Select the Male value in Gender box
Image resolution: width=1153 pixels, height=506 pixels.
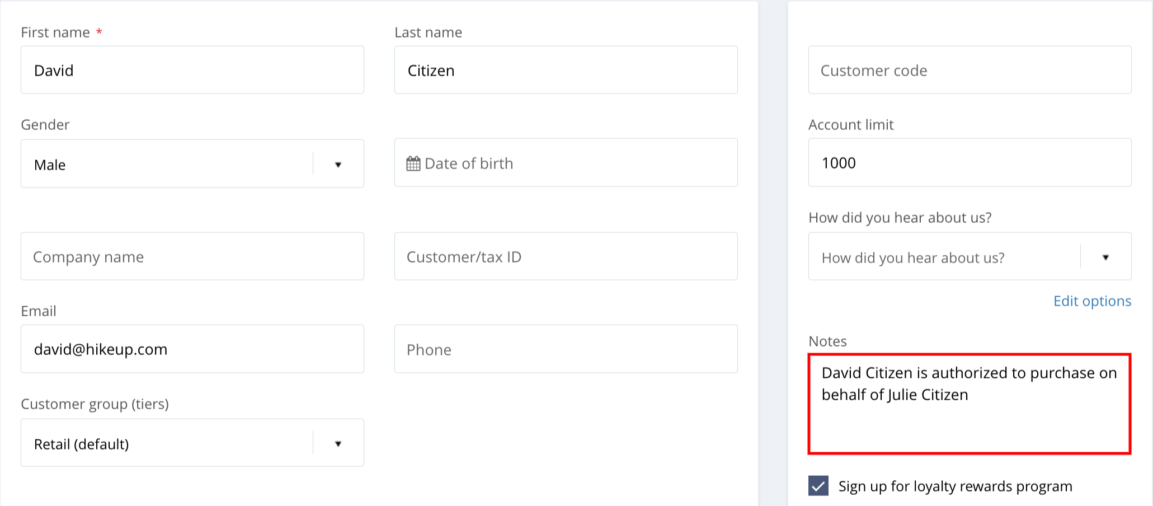click(x=50, y=165)
